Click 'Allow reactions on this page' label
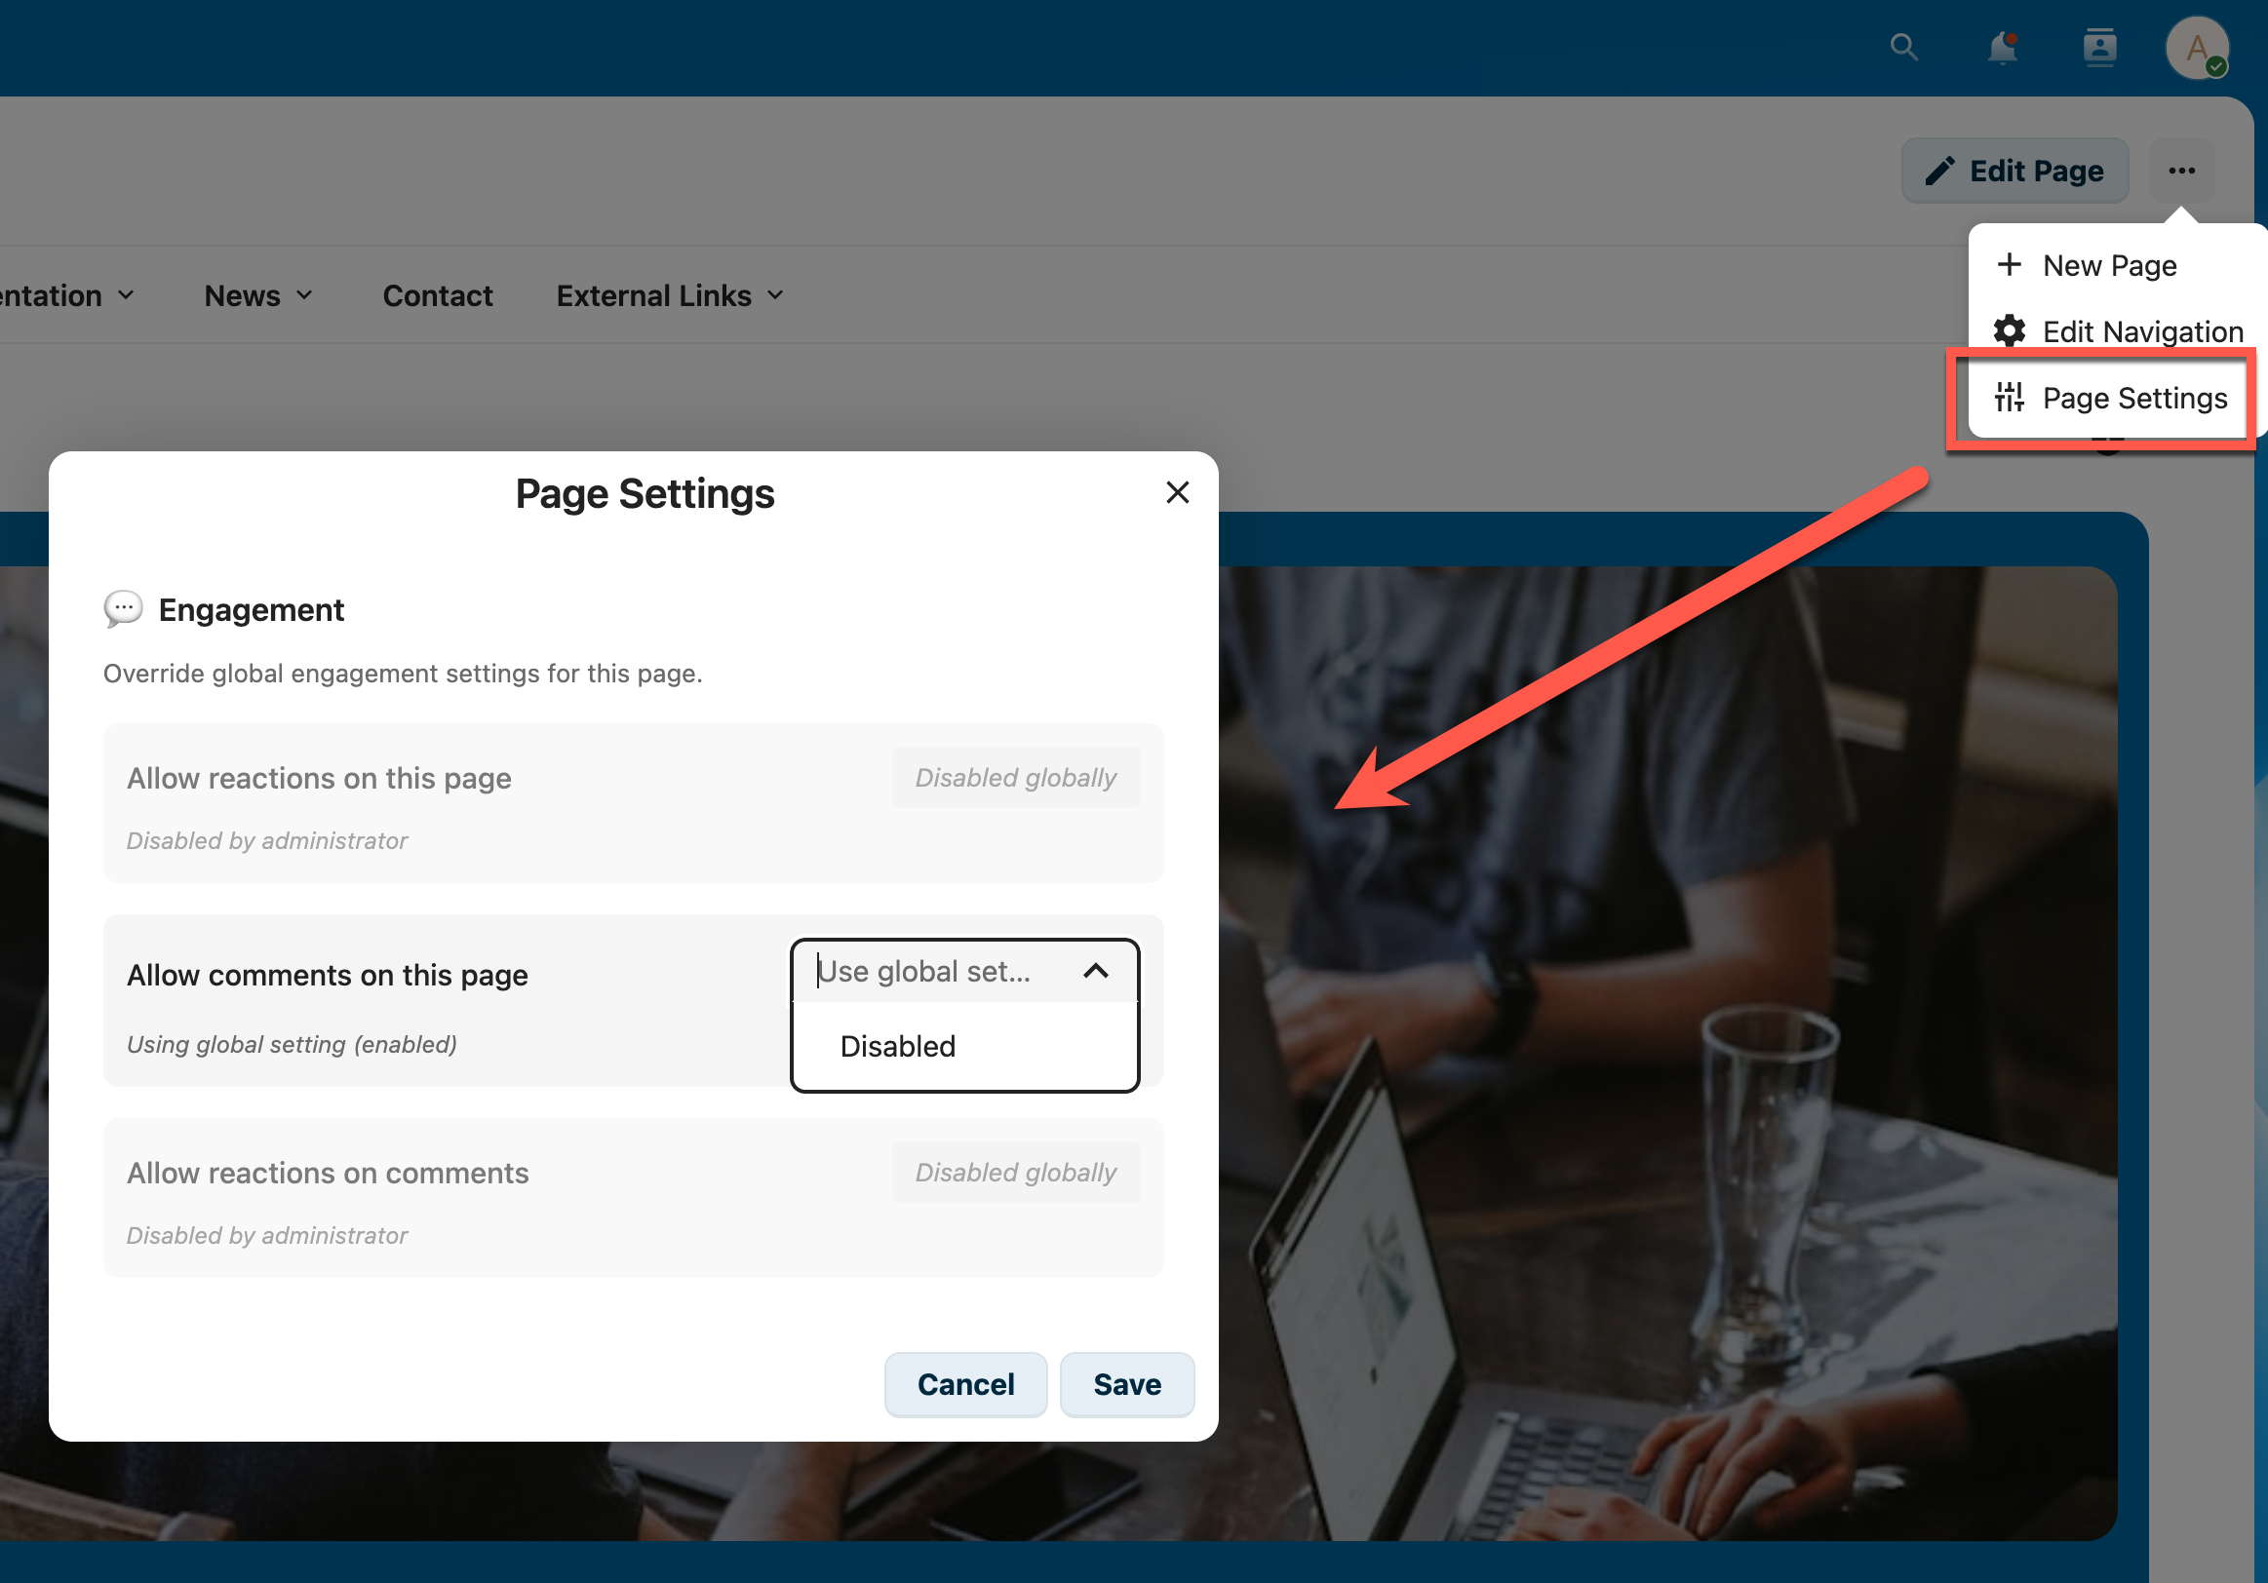 point(318,778)
